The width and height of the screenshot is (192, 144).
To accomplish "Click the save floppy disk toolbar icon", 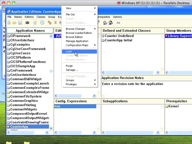I will click(x=20, y=23).
